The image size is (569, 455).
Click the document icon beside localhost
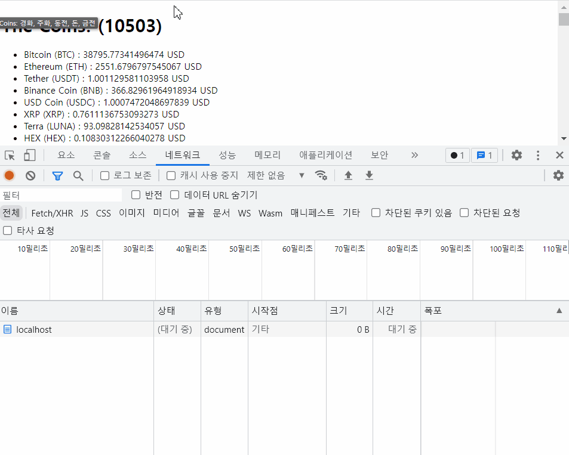(7, 329)
